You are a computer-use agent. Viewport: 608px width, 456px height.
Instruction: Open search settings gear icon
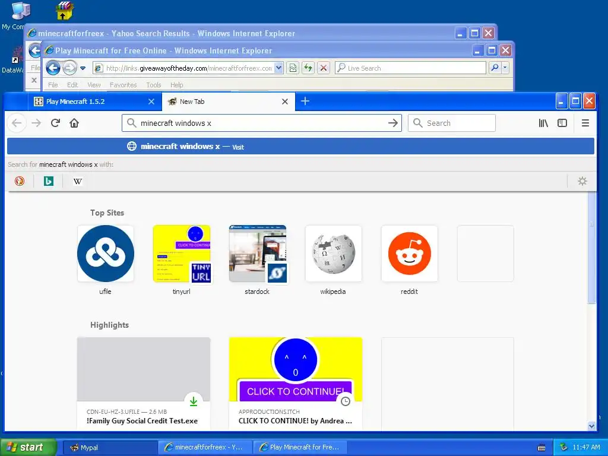(582, 181)
